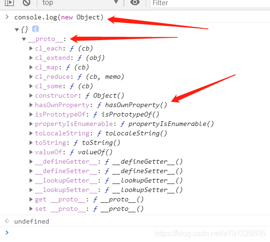Collapse the {} object tree

point(17,30)
